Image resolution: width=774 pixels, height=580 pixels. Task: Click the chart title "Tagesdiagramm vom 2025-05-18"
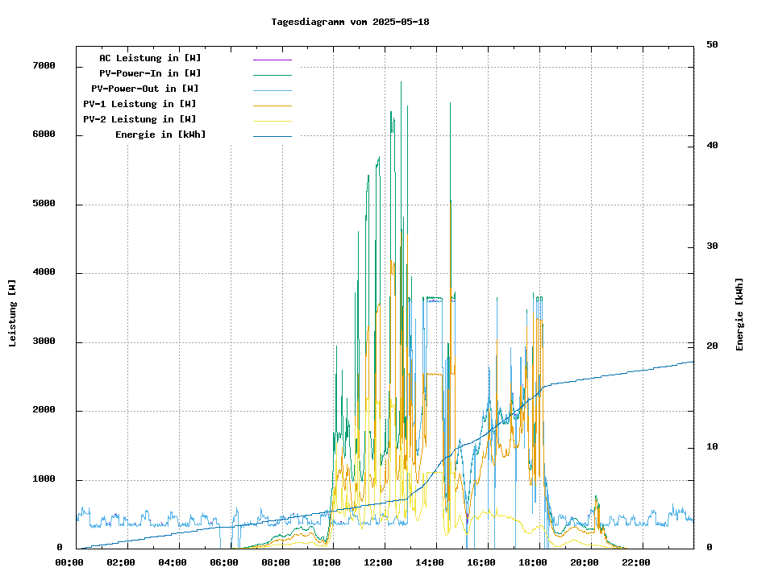pyautogui.click(x=350, y=22)
